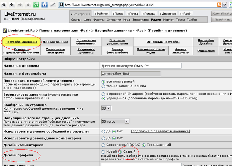This screenshot has width=232, height=166.
Task: Expand the 'Все сервисы' menu
Action: (80, 14)
